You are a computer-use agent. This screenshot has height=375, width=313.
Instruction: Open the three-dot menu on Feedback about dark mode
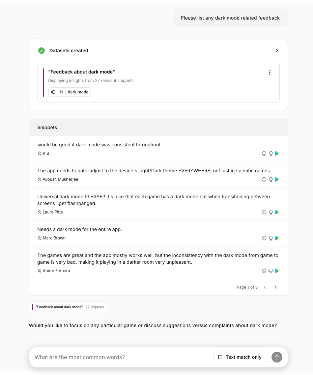tap(270, 72)
